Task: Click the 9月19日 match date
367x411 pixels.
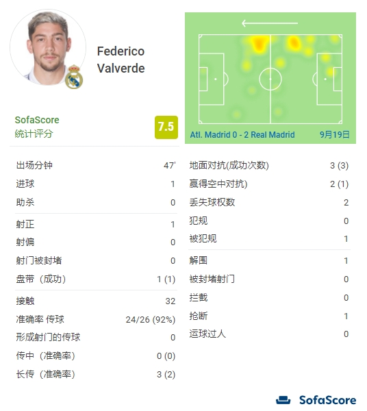Action: [x=335, y=135]
